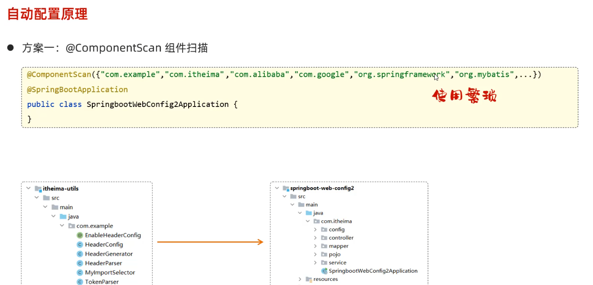Click the SpringbootWebConfig2Application class icon
This screenshot has width=593, height=285.
pos(324,271)
